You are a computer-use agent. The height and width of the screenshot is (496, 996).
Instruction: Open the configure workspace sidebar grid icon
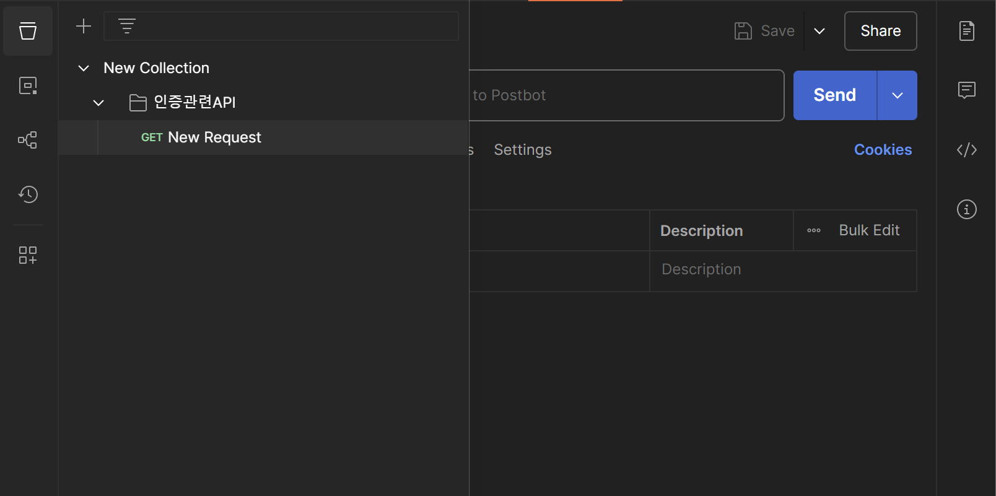pyautogui.click(x=28, y=255)
